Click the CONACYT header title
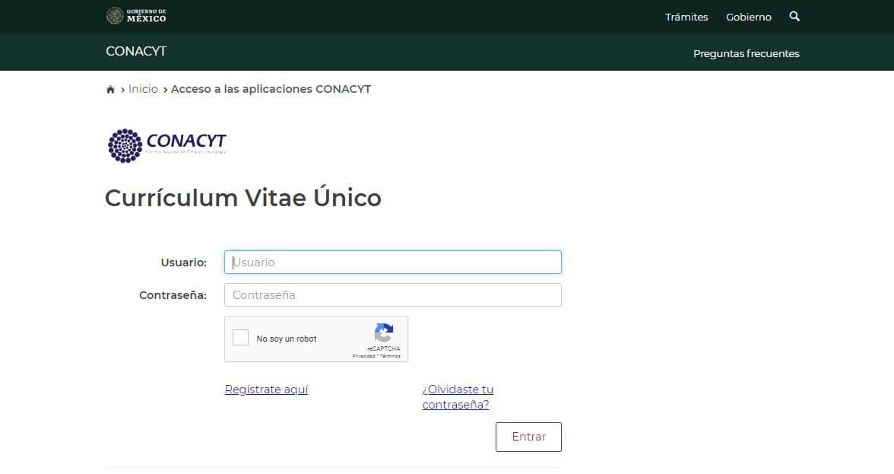Screen dimensions: 894x474 [136, 51]
